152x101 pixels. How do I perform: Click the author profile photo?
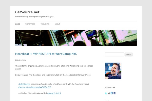coord(113,71)
